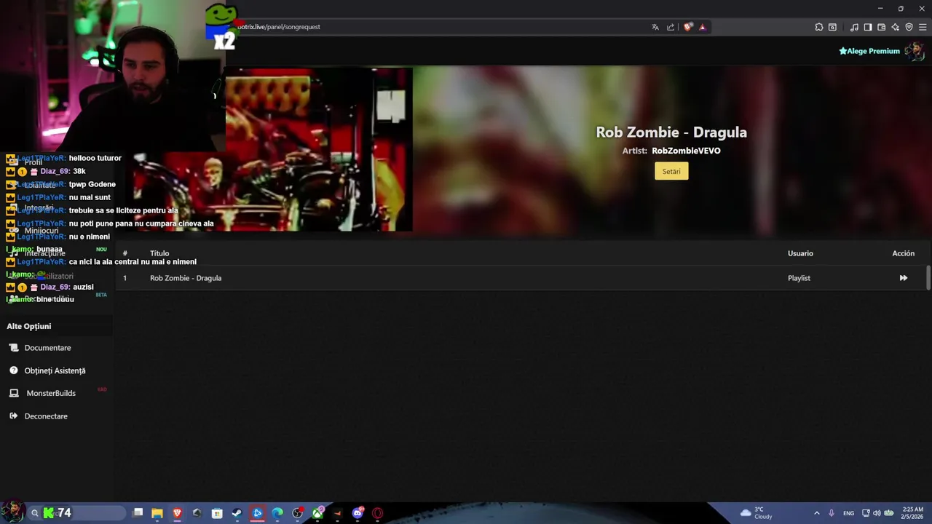Screen dimensions: 932x524
Task: Click the yellow Setări button
Action: pyautogui.click(x=671, y=172)
